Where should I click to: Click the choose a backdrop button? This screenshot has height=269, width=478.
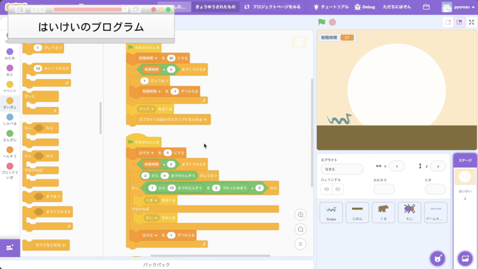tap(465, 258)
